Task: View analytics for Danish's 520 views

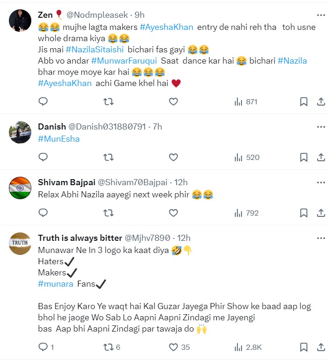Action: [x=246, y=157]
